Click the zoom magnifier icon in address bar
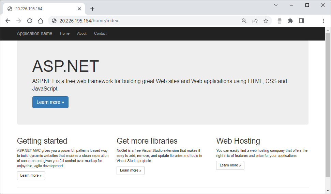The height and width of the screenshot is (194, 331). [x=244, y=21]
